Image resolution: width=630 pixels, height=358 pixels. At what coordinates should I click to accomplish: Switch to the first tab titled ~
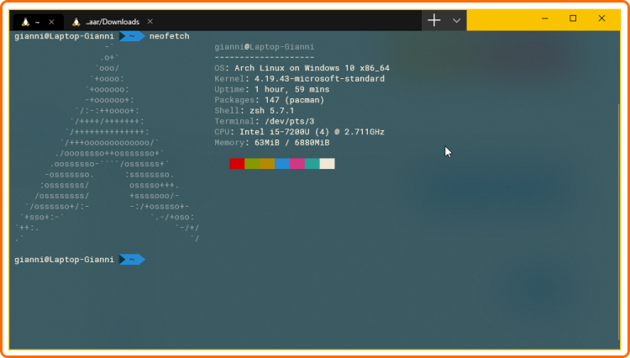(38, 22)
